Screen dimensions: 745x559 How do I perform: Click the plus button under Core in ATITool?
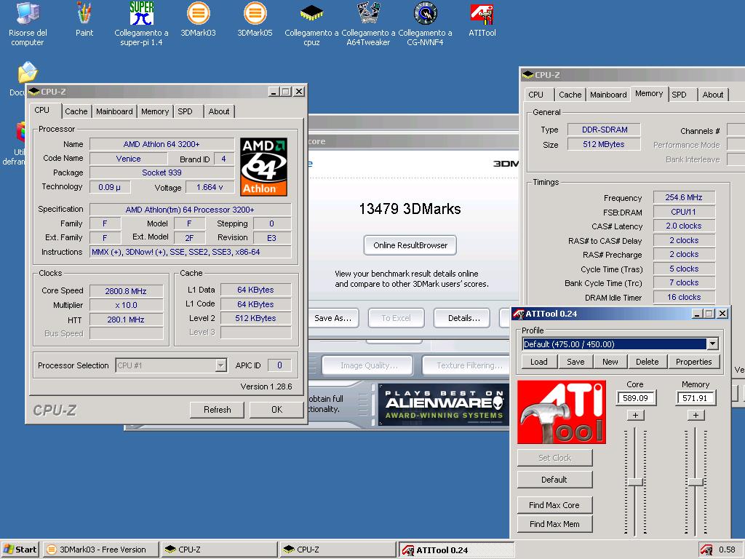[x=635, y=416]
